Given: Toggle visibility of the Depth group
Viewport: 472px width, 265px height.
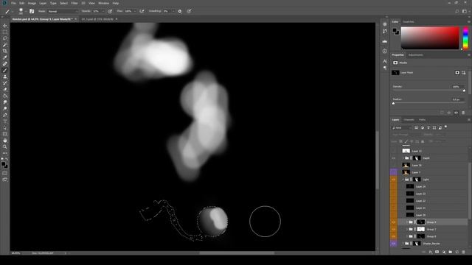Looking at the screenshot, I should point(394,158).
